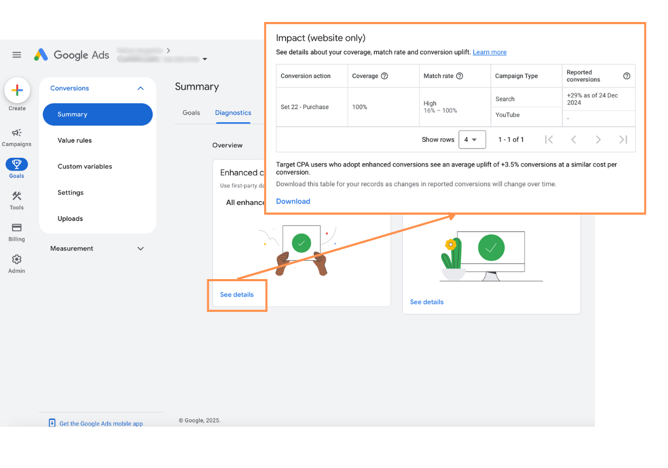Click the Impact (website only) heading
Screen dimensions: 668x468
(x=321, y=38)
